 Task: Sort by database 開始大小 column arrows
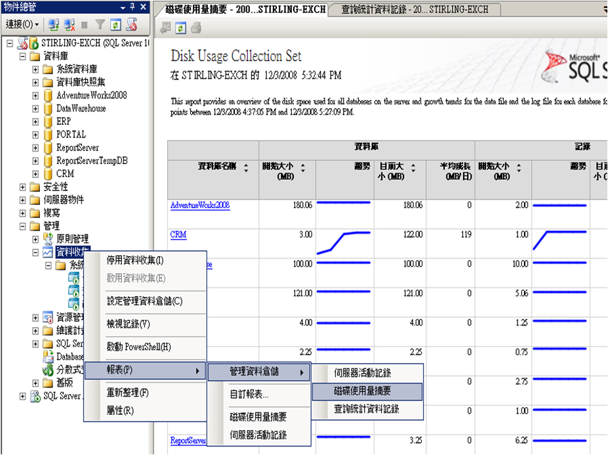point(303,167)
